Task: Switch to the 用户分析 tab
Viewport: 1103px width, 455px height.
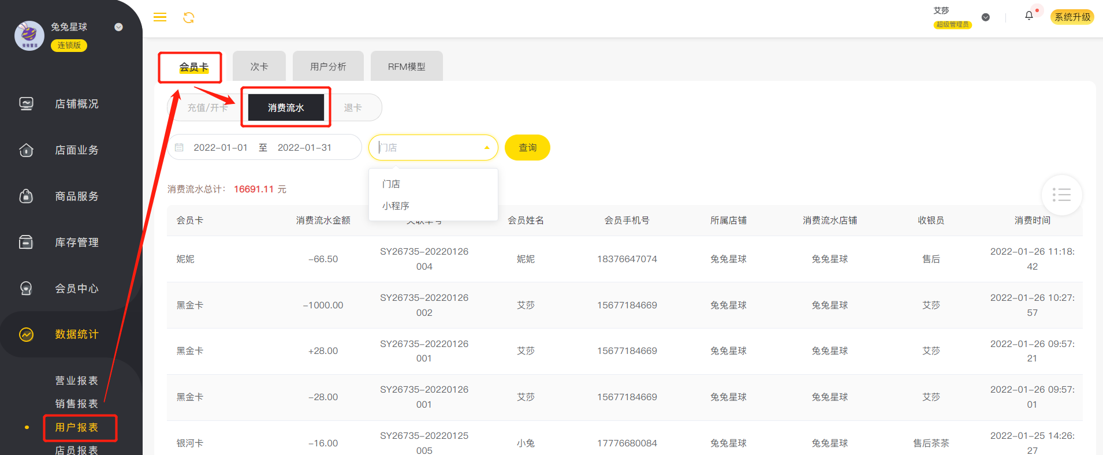Action: (328, 66)
